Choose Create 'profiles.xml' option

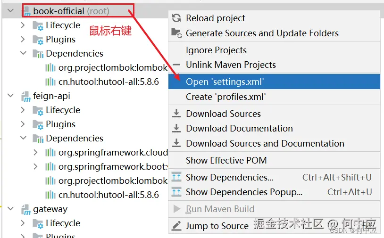click(x=274, y=97)
